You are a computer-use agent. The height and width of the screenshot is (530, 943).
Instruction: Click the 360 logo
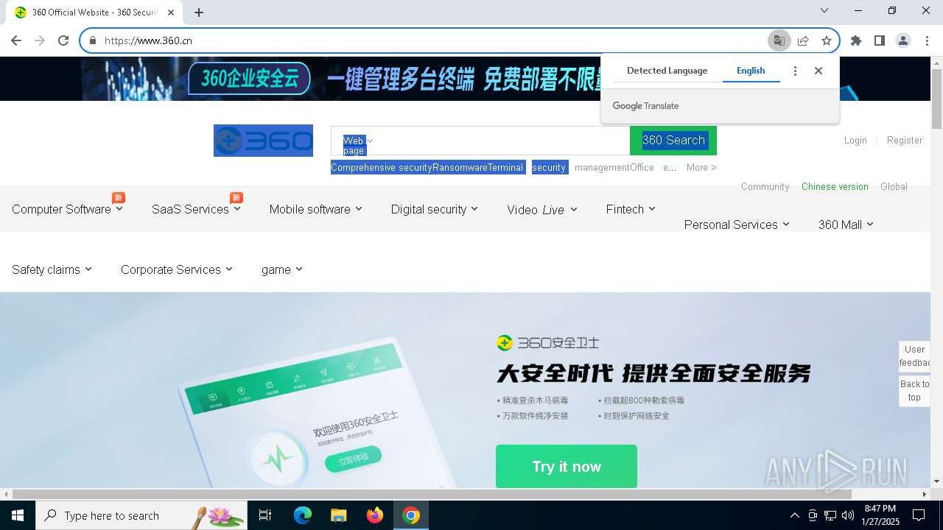pos(263,141)
